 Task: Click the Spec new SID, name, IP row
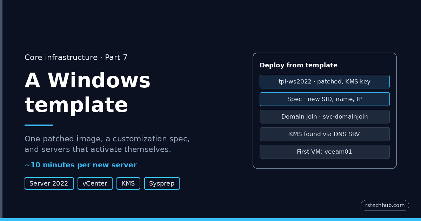[325, 99]
